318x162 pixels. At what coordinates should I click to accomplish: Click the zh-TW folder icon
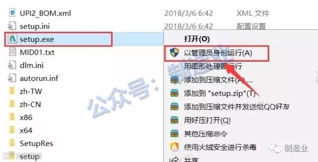tap(12, 91)
